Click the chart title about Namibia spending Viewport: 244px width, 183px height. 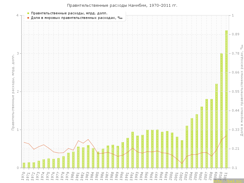point(122,5)
